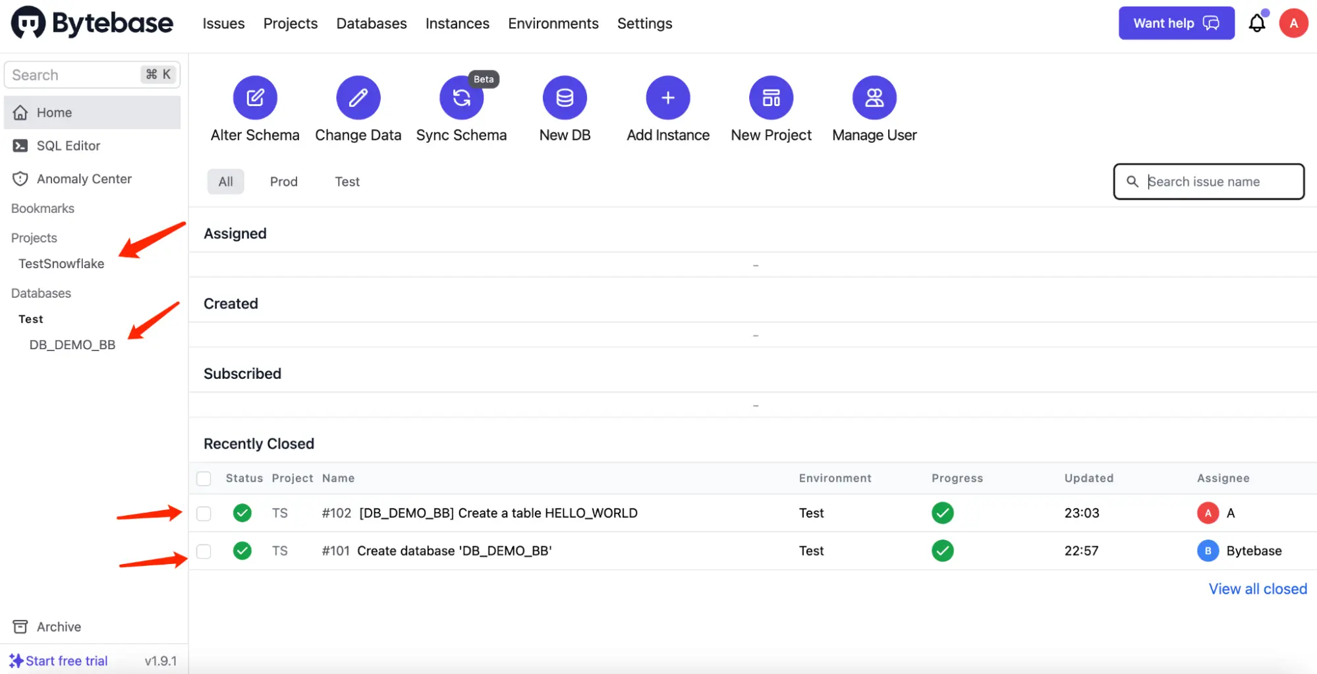Click the green status check for issue #101
The height and width of the screenshot is (674, 1317).
[x=242, y=551]
